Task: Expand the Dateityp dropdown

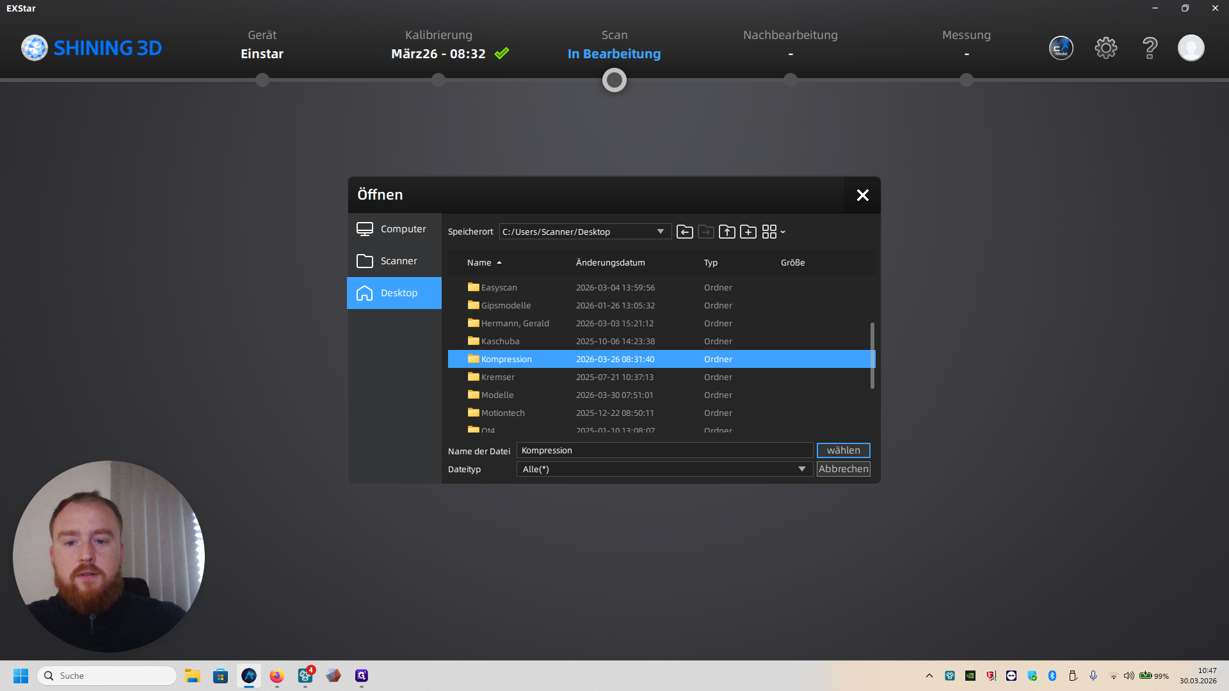Action: 801,469
